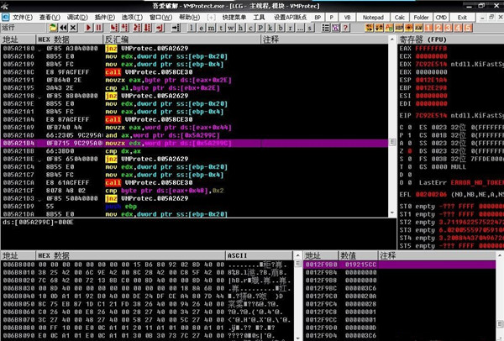Select the highlighted movzx edx instruction row

[x=195, y=144]
